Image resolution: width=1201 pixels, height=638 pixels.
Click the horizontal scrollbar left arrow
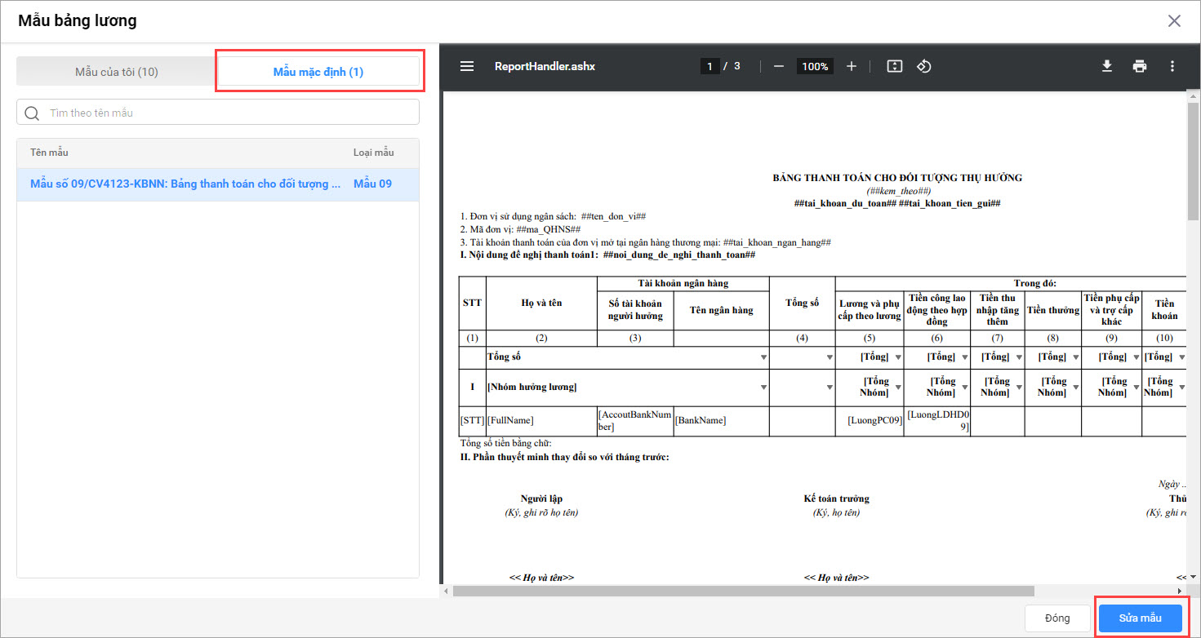pos(447,591)
